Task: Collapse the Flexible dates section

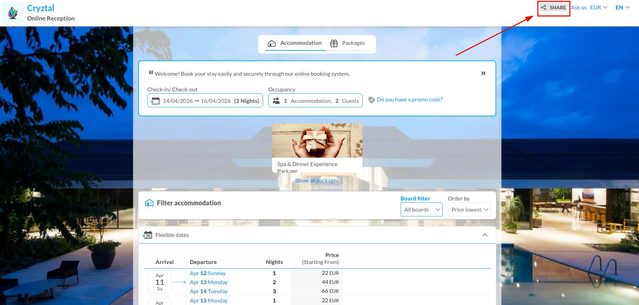Action: [x=485, y=235]
